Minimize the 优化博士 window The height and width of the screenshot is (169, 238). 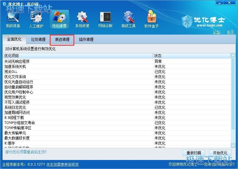point(219,3)
